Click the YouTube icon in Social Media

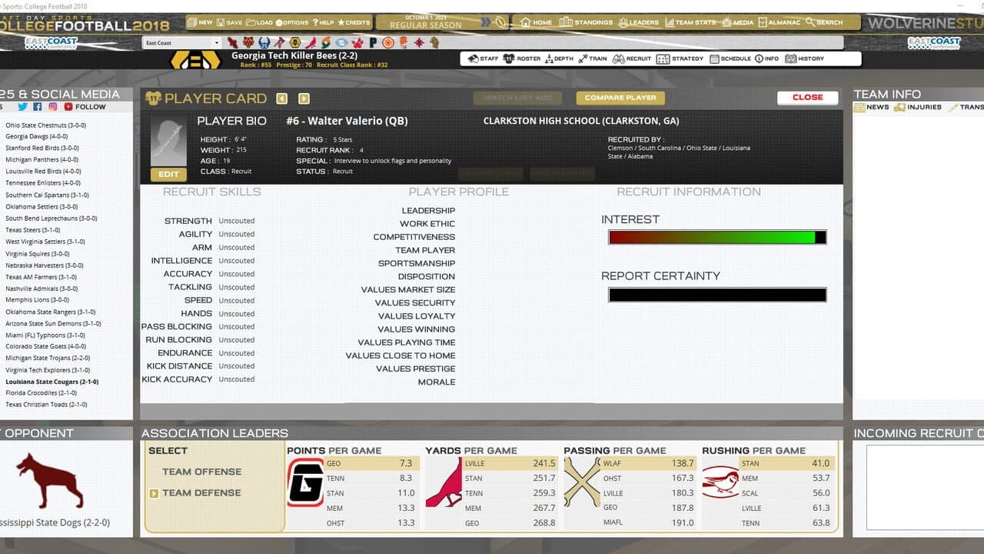tap(68, 107)
